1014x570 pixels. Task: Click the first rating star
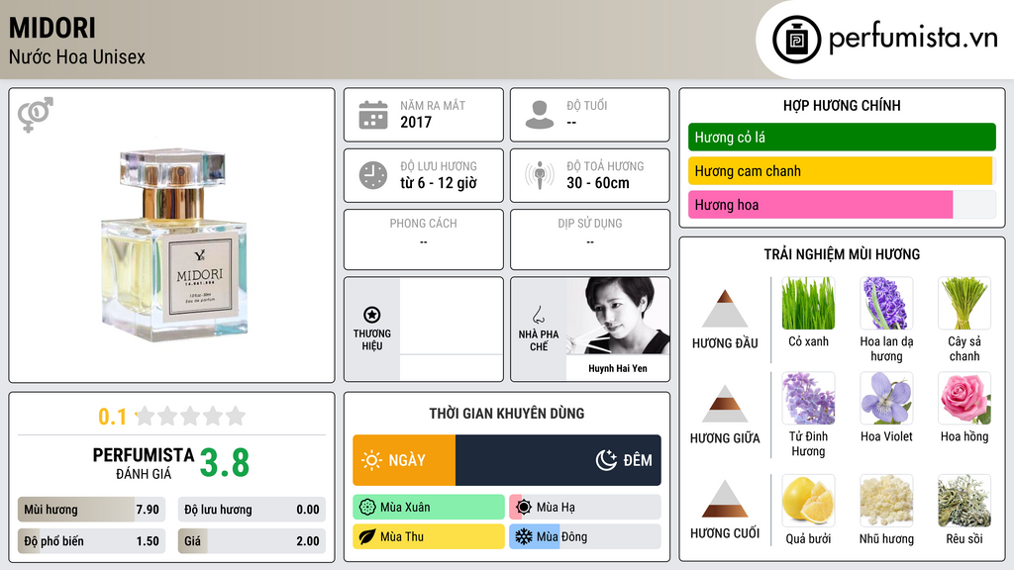click(146, 416)
